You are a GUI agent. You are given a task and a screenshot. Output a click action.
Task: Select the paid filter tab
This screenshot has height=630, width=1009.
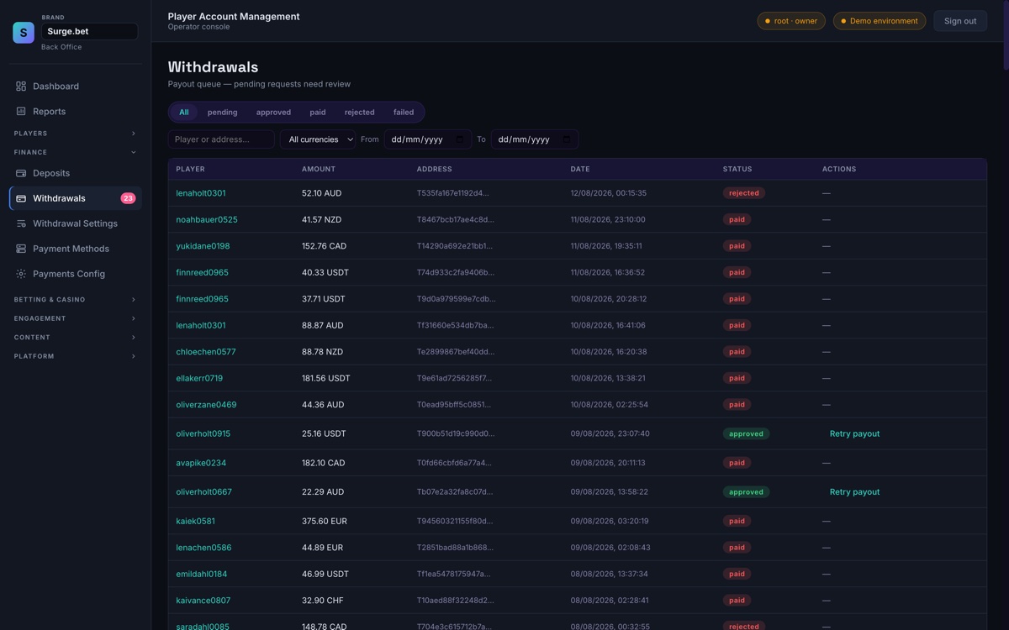tap(318, 112)
